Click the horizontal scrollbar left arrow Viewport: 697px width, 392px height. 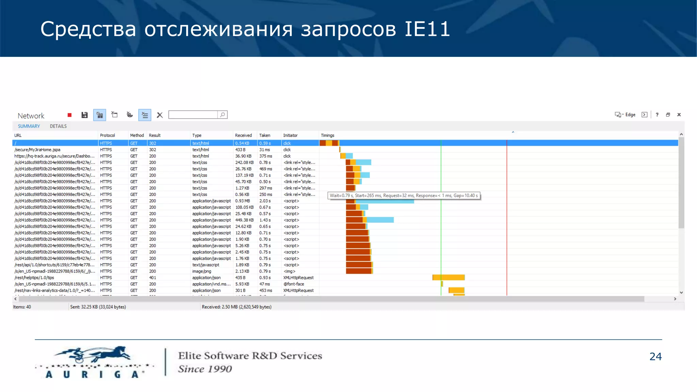coord(15,299)
